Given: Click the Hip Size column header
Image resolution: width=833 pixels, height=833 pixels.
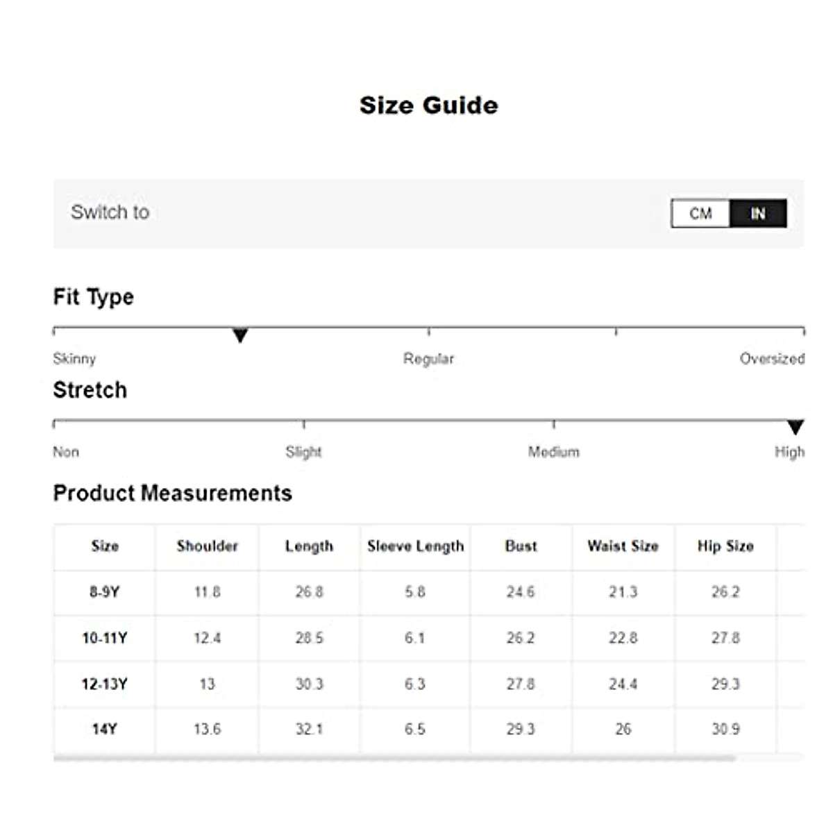Looking at the screenshot, I should tap(725, 546).
